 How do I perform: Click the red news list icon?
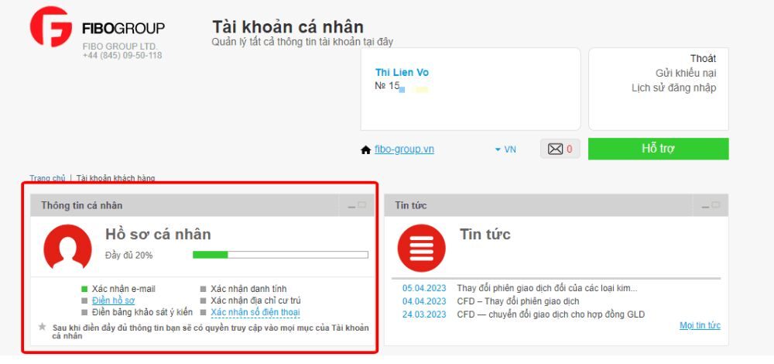[x=422, y=248]
